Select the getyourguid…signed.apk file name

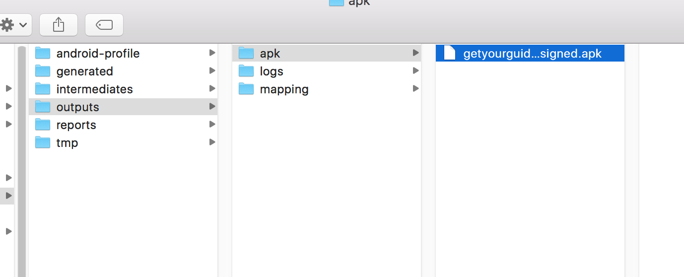click(532, 54)
